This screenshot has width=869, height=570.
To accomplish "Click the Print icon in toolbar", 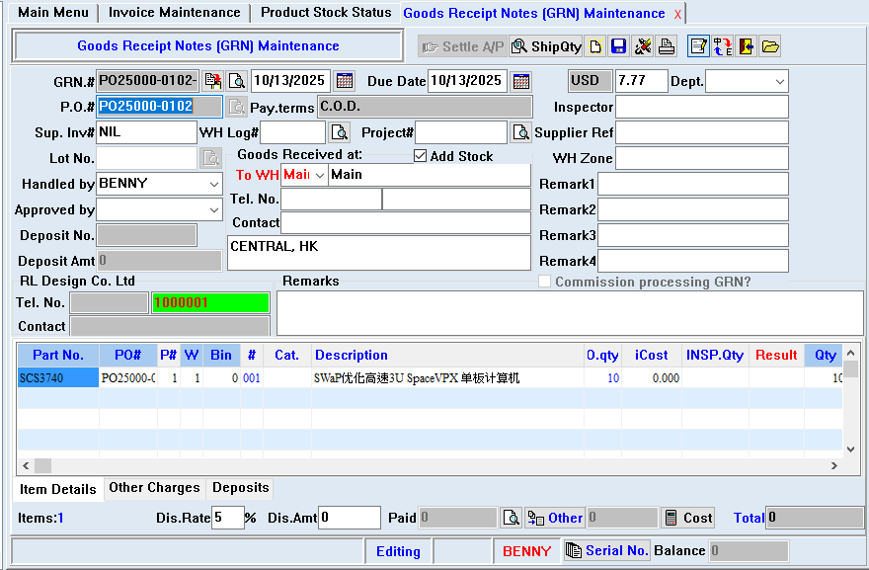I will pos(667,46).
